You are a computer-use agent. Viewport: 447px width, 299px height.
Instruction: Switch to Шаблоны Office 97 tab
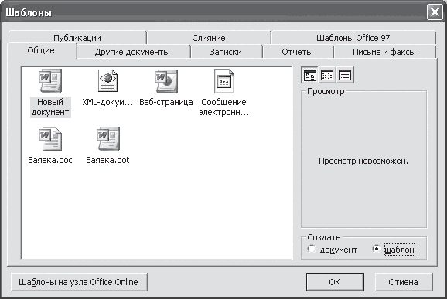click(x=353, y=38)
